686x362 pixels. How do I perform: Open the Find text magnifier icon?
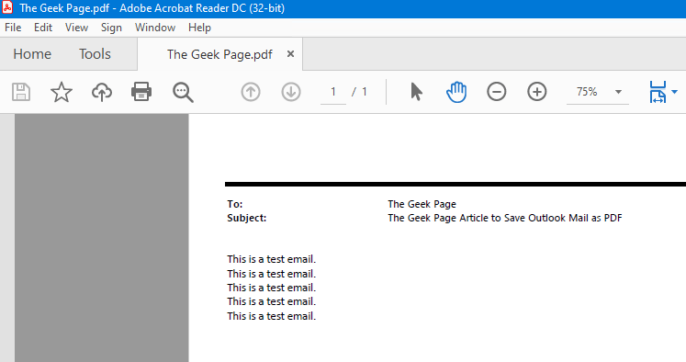[x=183, y=93]
